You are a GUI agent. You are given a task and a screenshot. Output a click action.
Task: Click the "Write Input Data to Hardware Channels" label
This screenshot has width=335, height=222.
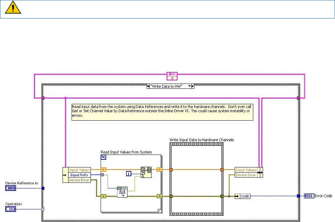point(202,140)
